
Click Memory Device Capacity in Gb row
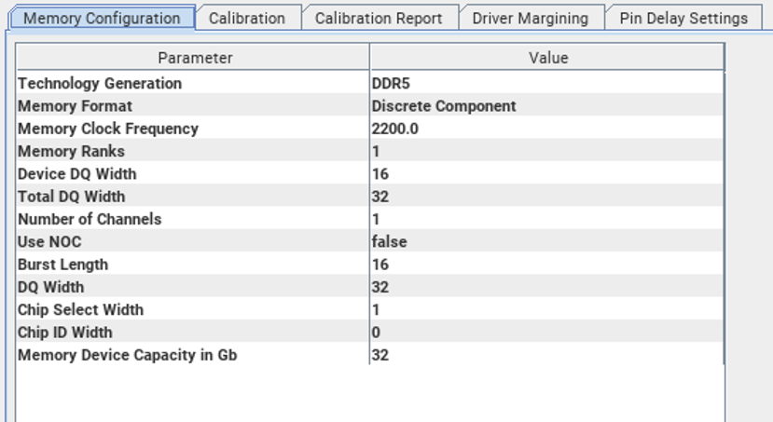tap(127, 355)
